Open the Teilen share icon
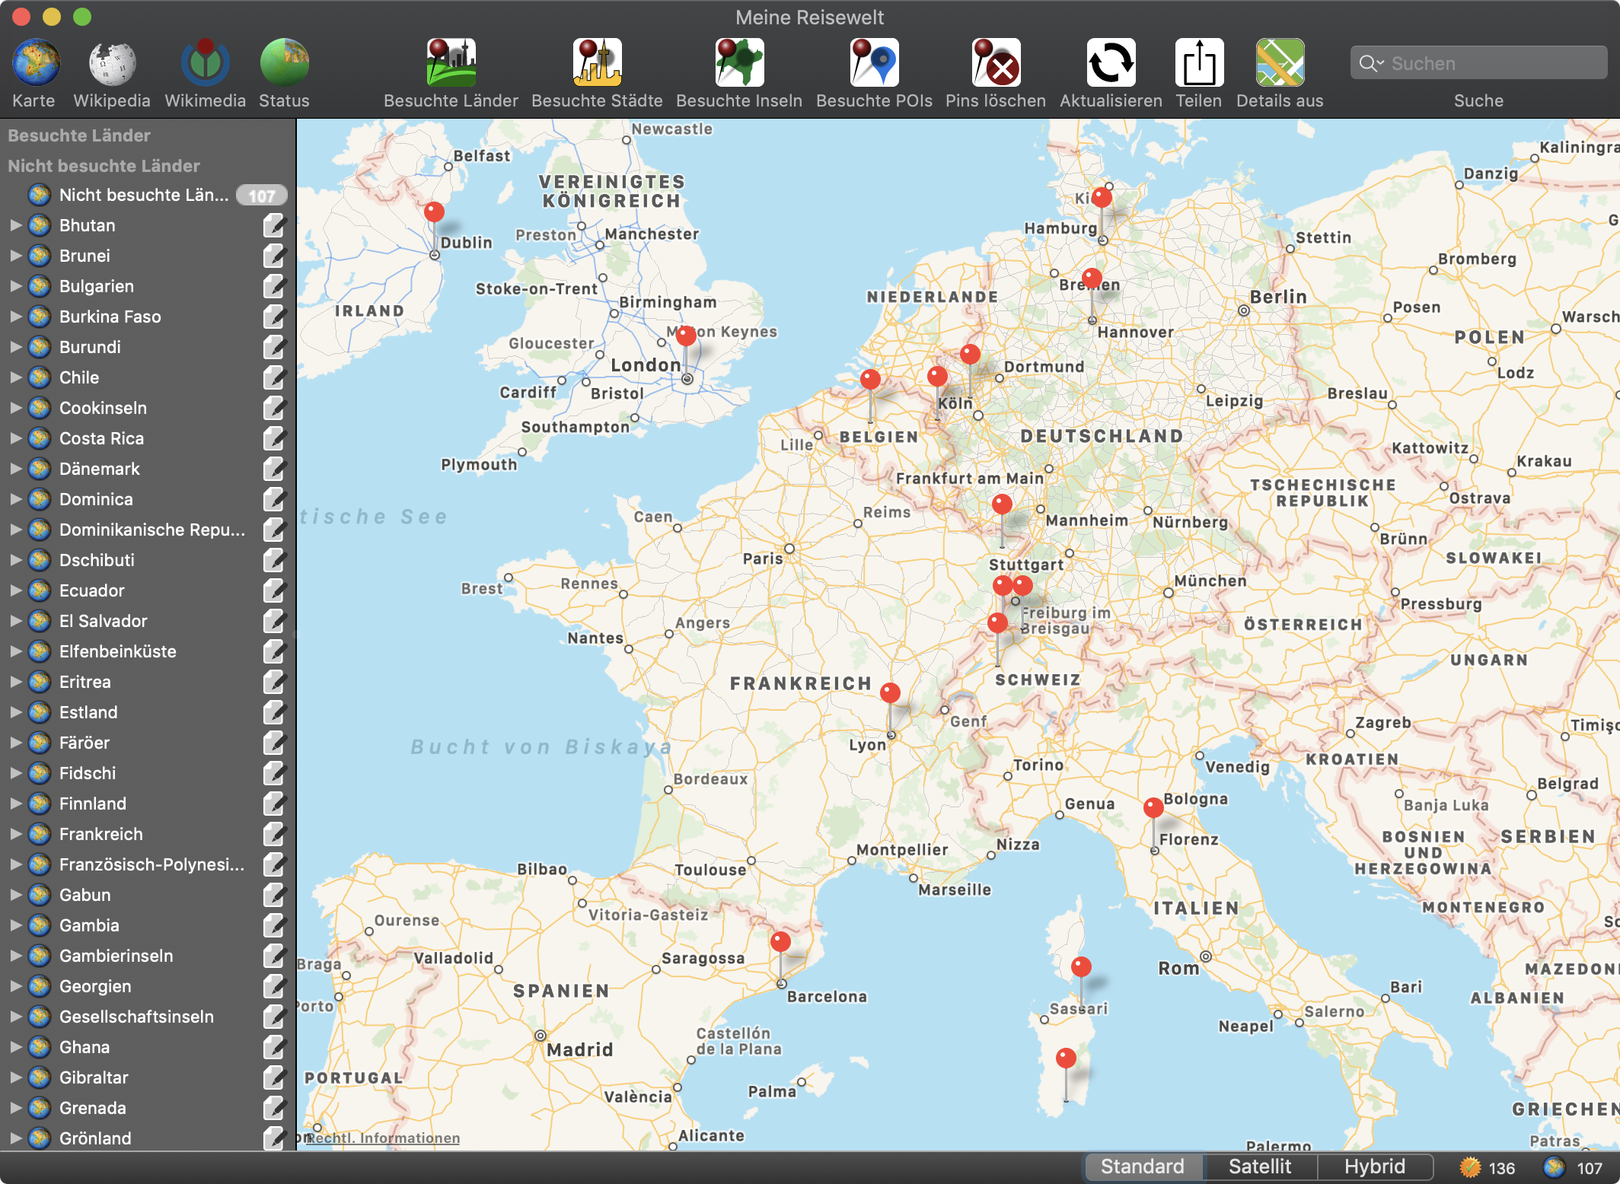 pyautogui.click(x=1199, y=62)
